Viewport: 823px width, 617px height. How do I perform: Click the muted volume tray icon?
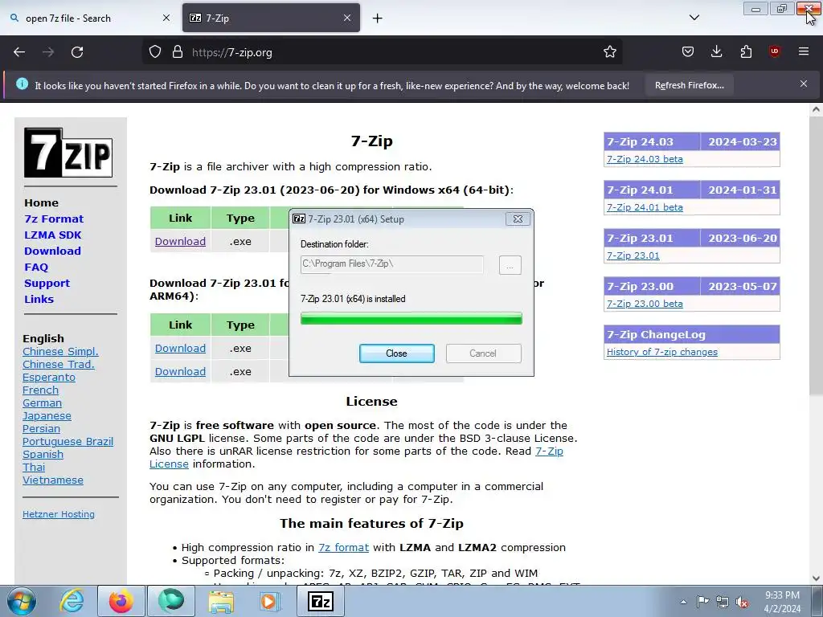[742, 602]
